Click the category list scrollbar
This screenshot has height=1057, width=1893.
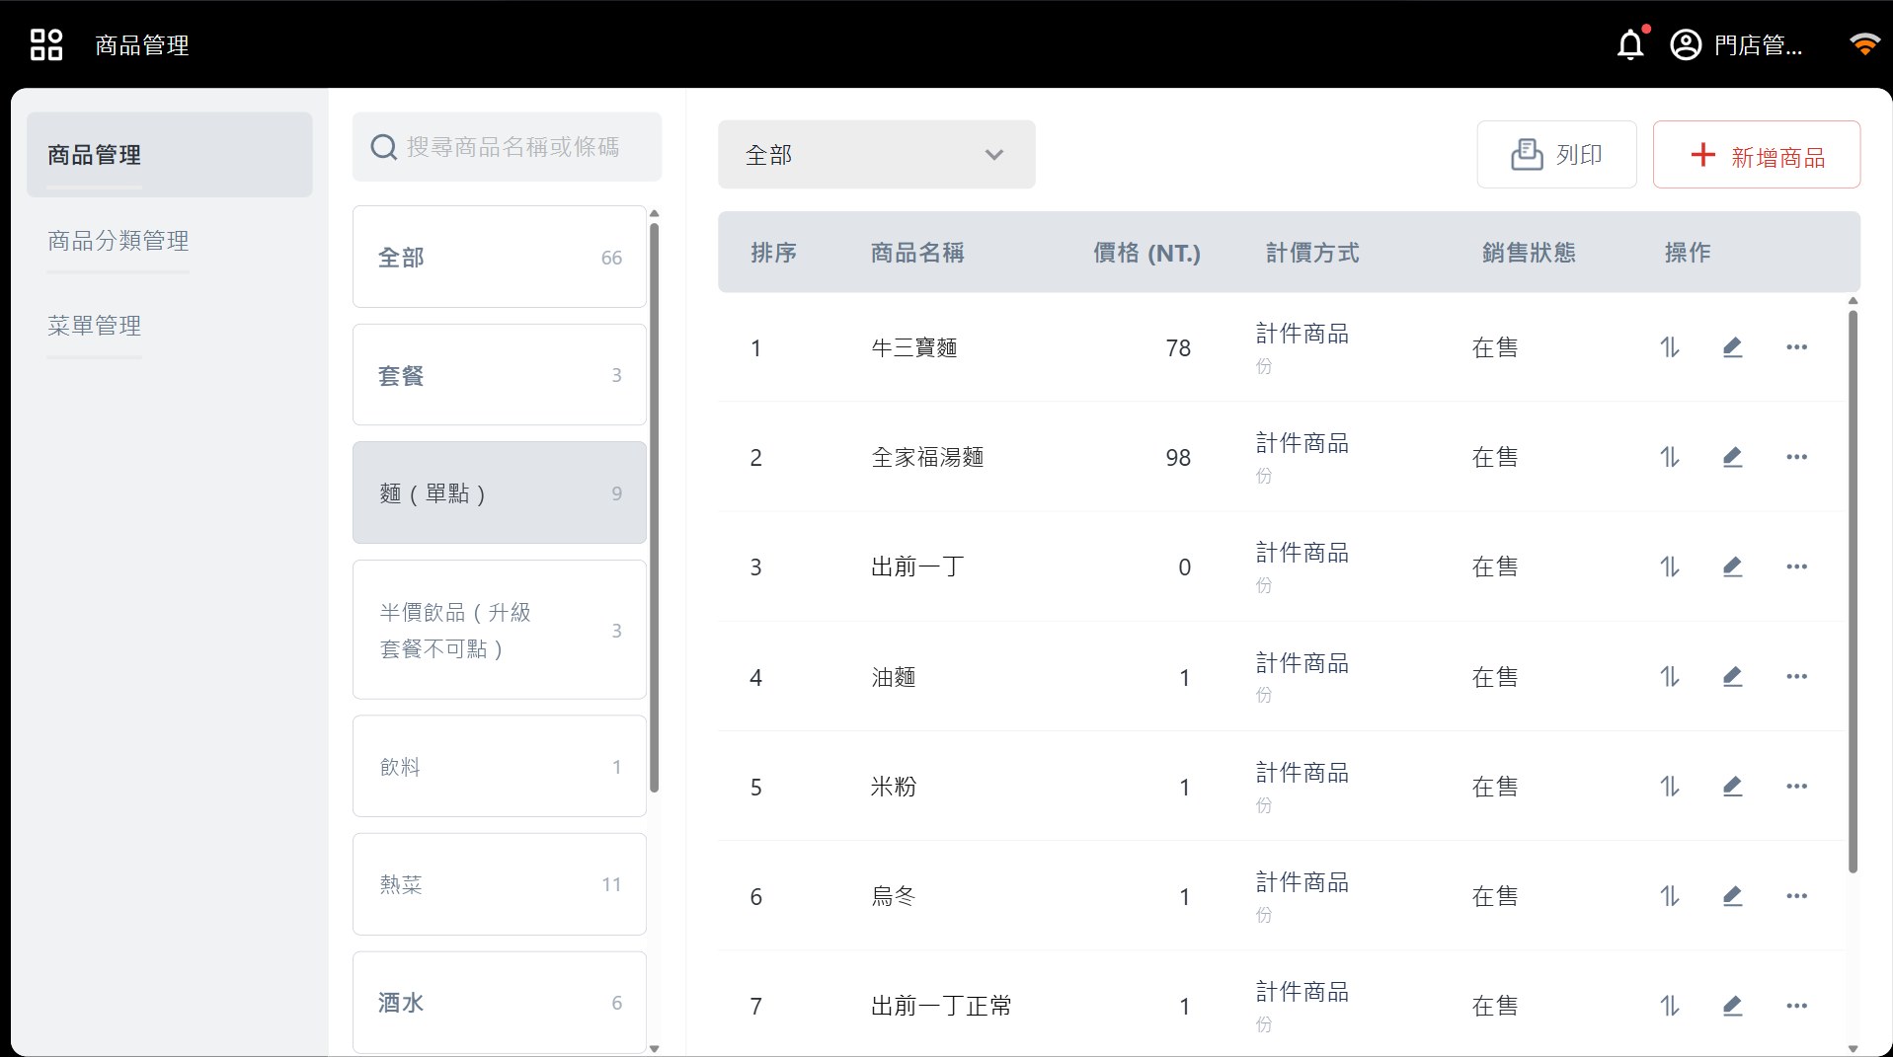tap(654, 507)
